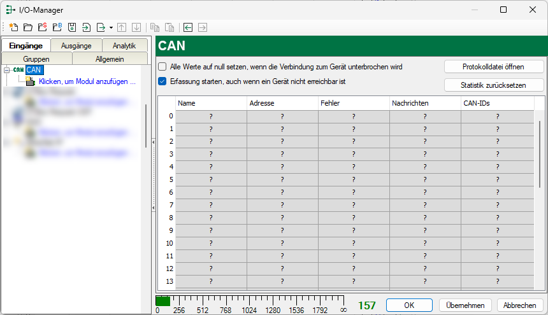Image resolution: width=548 pixels, height=315 pixels.
Task: Maximize the I/O-Manager window
Action: 503,10
